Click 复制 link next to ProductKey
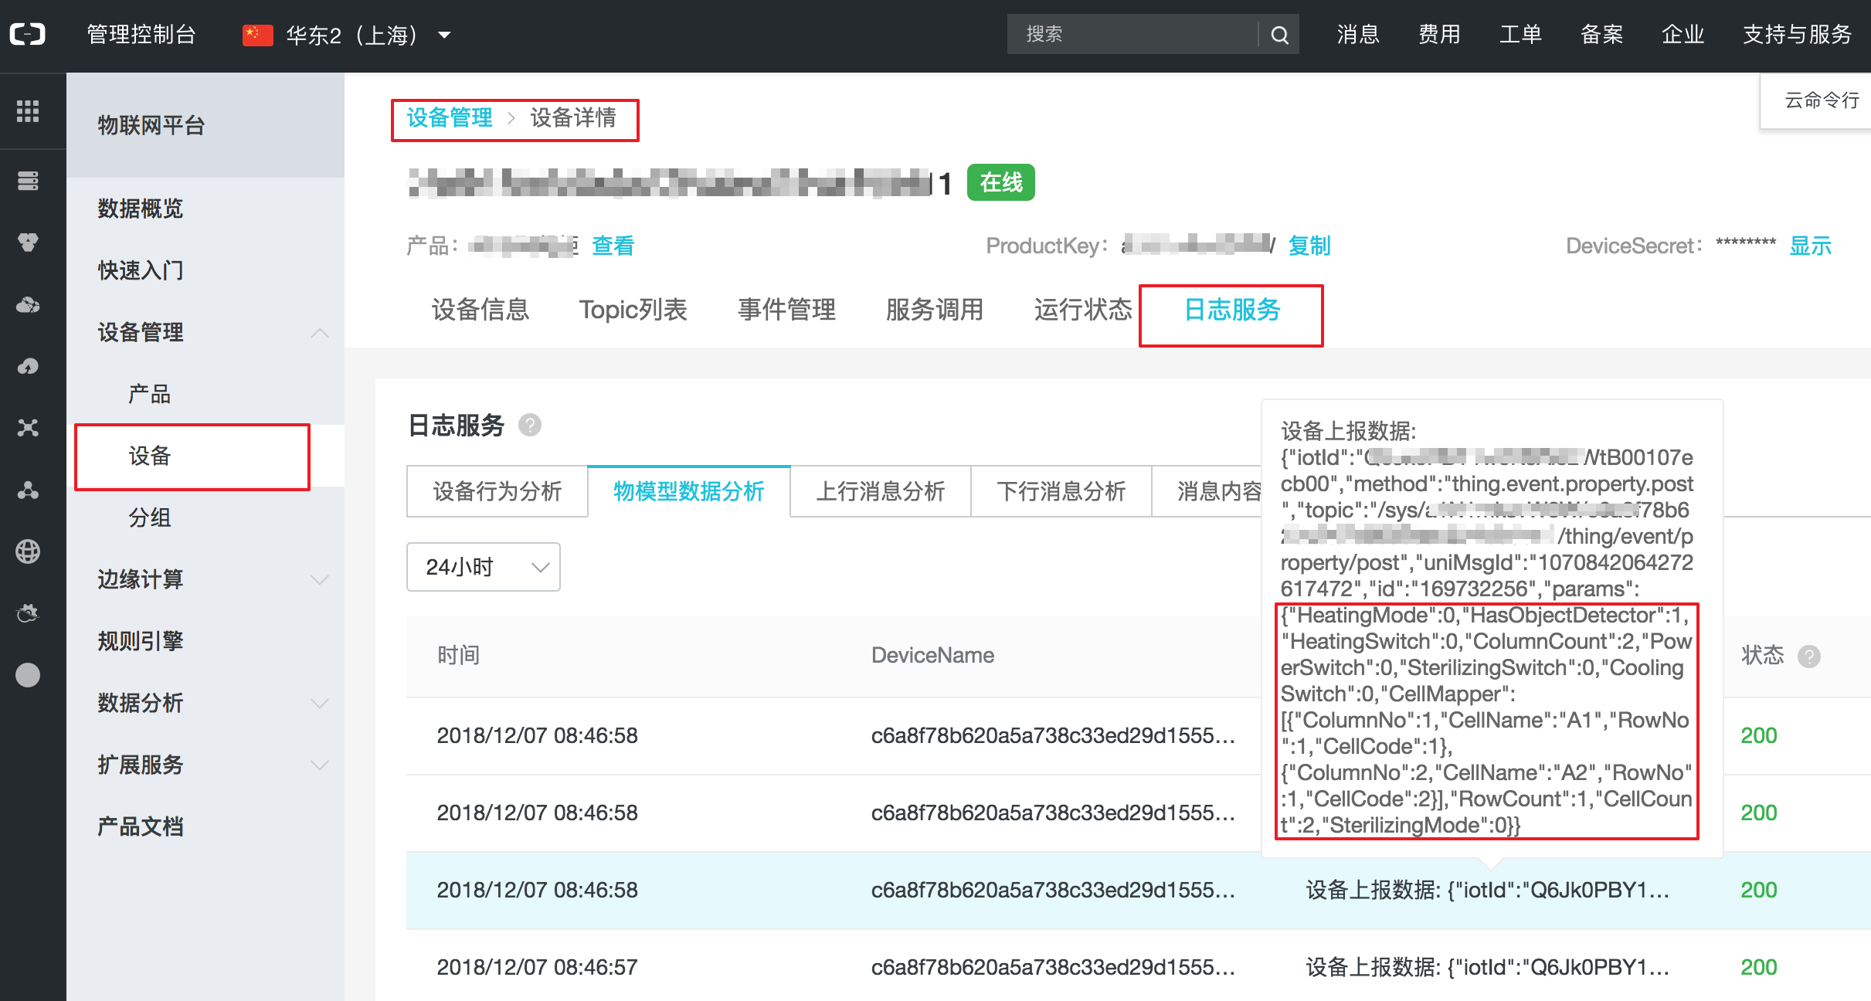This screenshot has height=1001, width=1871. [x=1309, y=246]
